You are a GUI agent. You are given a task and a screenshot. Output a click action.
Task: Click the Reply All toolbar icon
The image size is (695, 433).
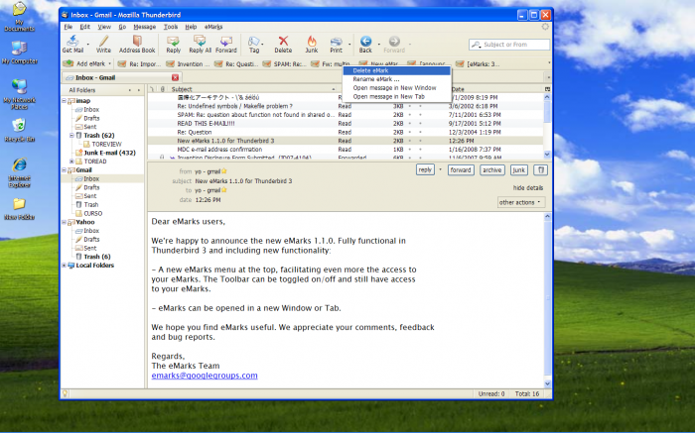click(200, 42)
